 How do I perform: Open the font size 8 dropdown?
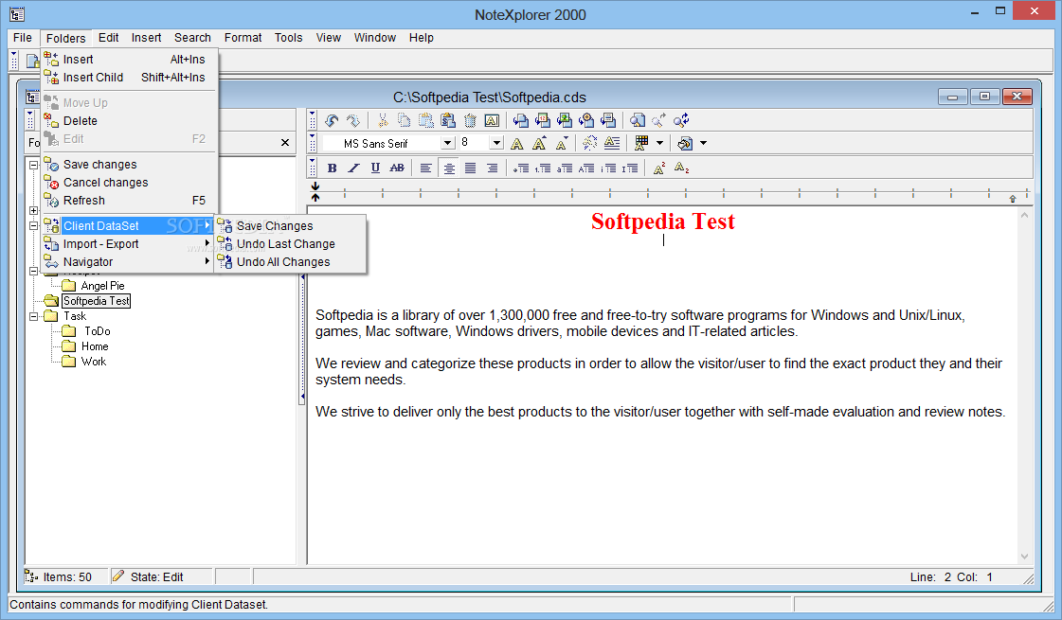point(496,144)
